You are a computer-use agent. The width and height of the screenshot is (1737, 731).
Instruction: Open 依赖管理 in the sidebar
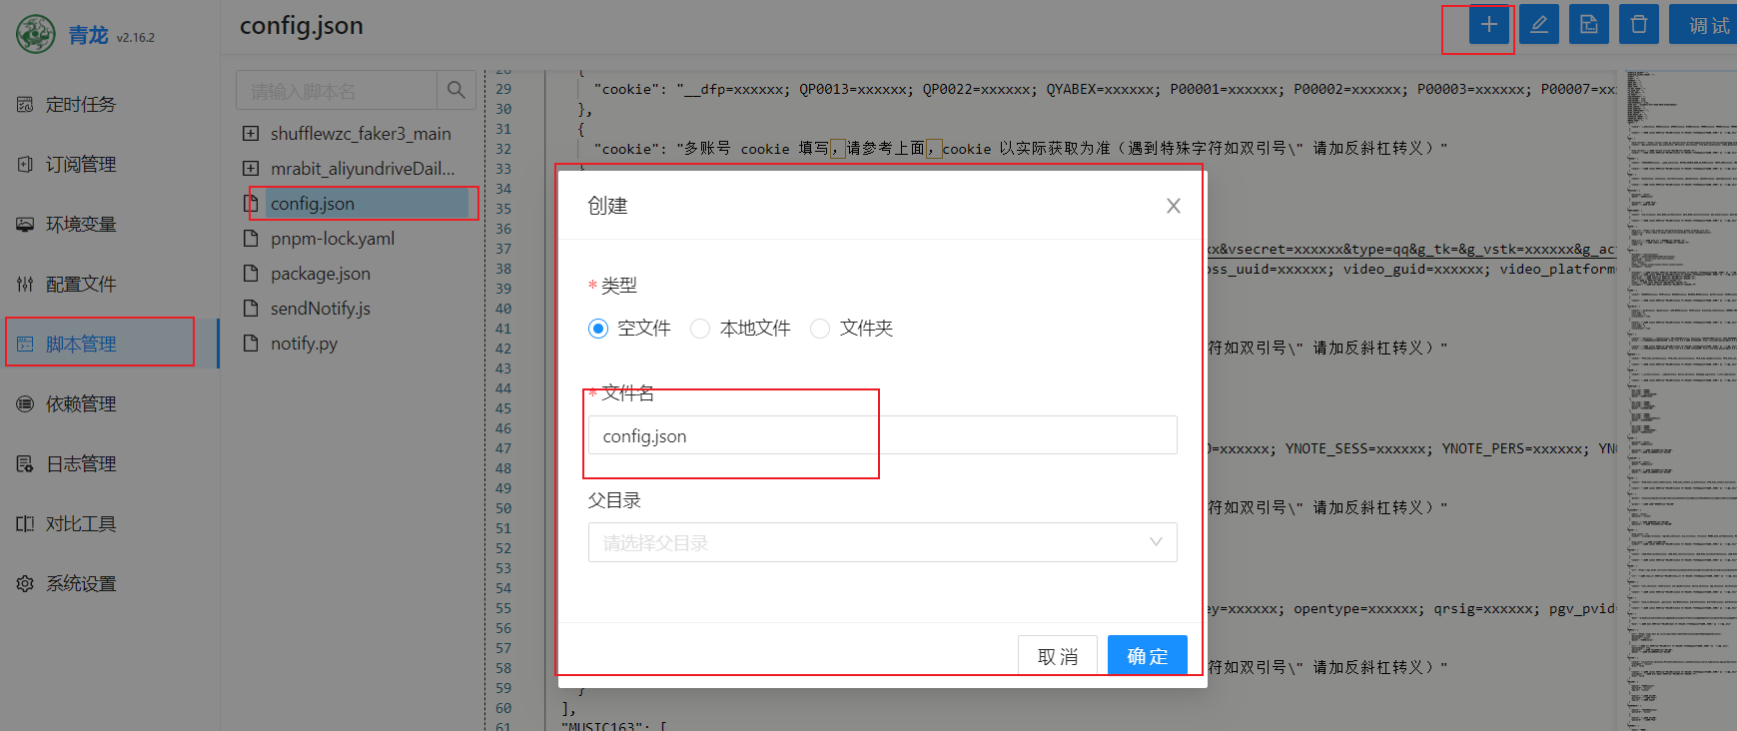coord(110,403)
